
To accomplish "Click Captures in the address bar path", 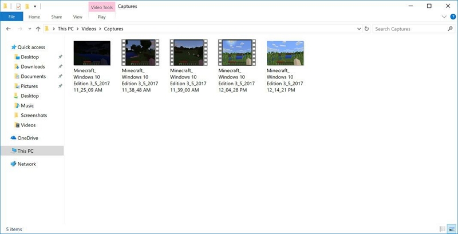I will click(x=113, y=29).
